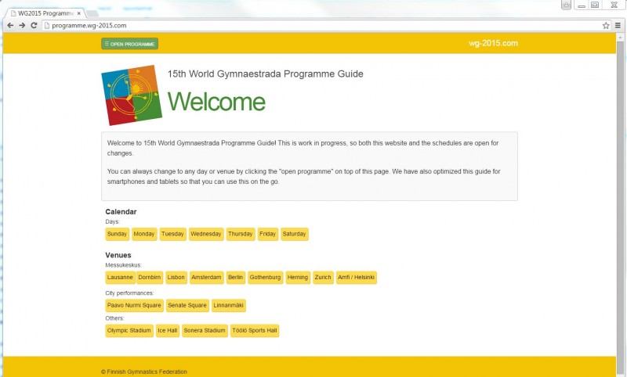Click the address bar URL field
The image size is (627, 377).
pos(313,25)
